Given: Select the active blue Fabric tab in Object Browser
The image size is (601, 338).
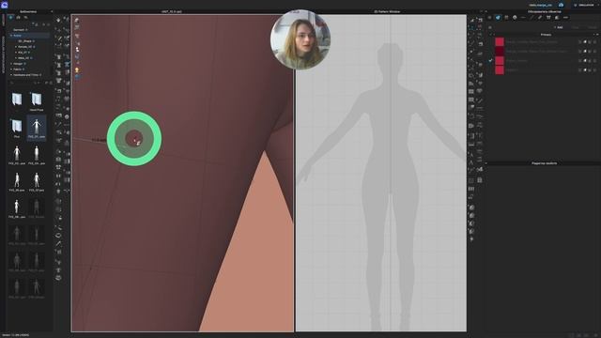Looking at the screenshot, I should pyautogui.click(x=498, y=18).
